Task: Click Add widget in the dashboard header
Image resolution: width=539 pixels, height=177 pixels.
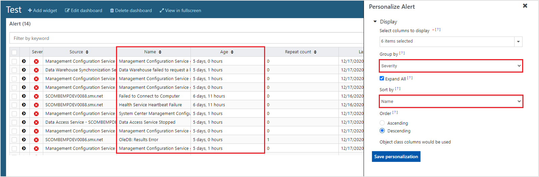Action: click(x=42, y=10)
